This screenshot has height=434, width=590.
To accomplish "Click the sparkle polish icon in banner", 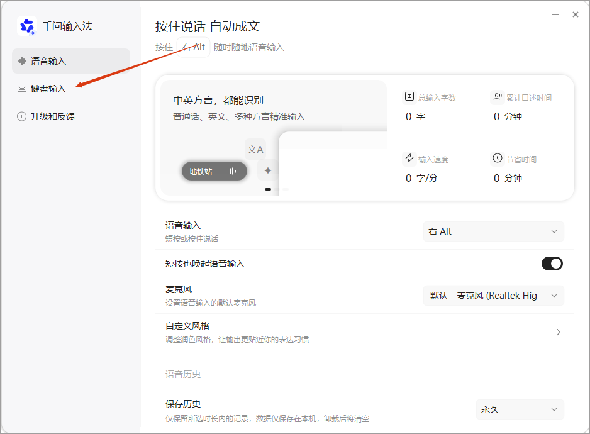I will (267, 170).
